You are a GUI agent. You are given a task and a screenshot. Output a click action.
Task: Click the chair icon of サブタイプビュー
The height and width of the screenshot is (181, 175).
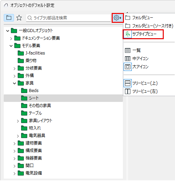[x=128, y=34]
